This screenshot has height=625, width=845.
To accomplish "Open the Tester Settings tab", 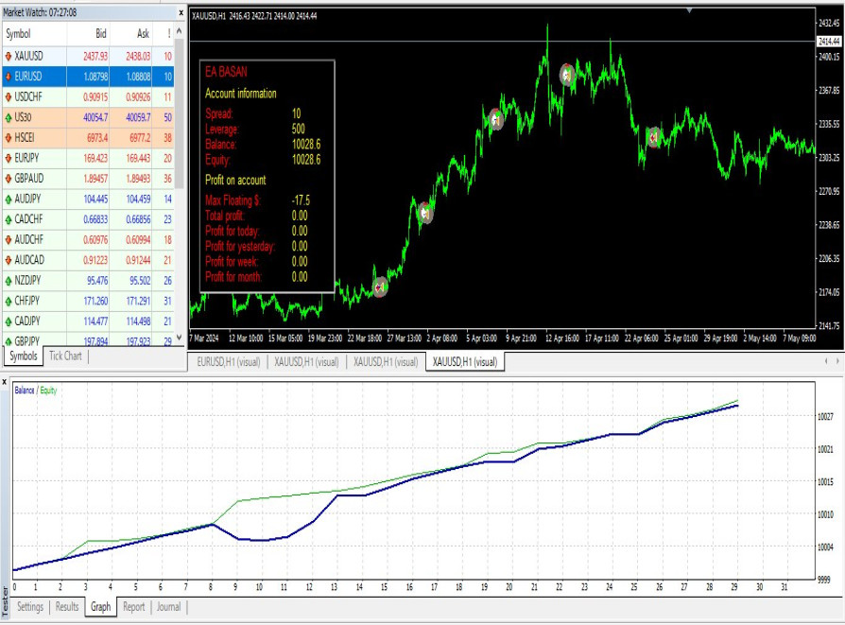I will 30,607.
